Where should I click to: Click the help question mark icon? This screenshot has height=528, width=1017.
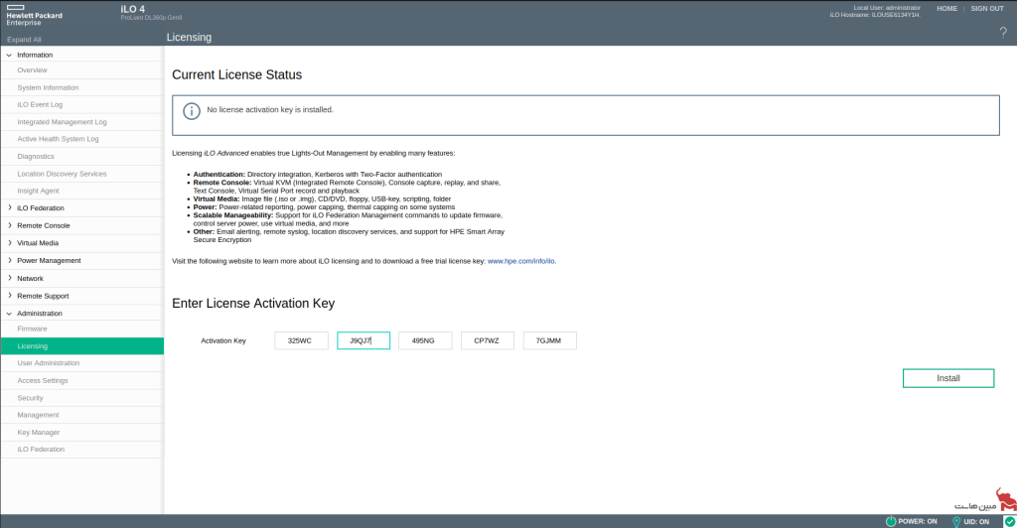pyautogui.click(x=1003, y=33)
